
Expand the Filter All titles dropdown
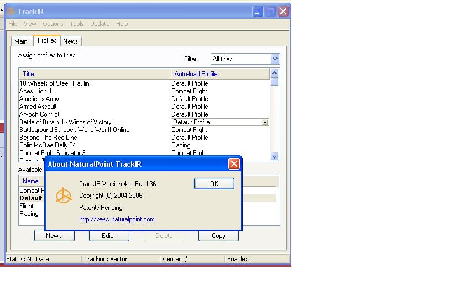(x=275, y=59)
